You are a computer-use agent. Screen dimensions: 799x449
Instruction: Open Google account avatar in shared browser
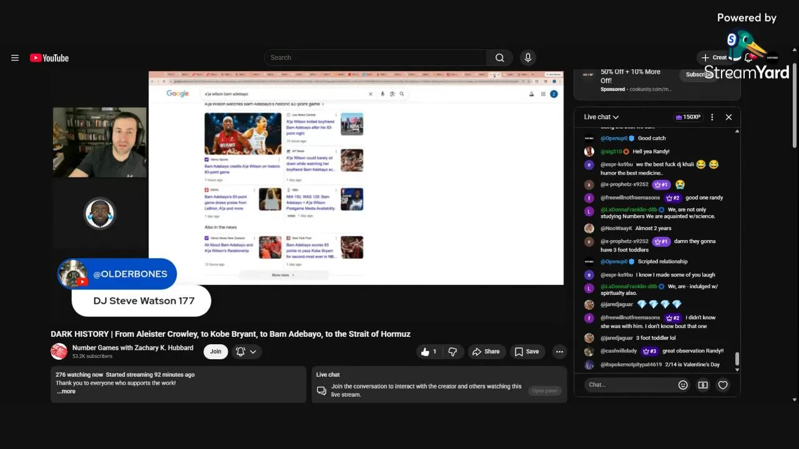[554, 94]
